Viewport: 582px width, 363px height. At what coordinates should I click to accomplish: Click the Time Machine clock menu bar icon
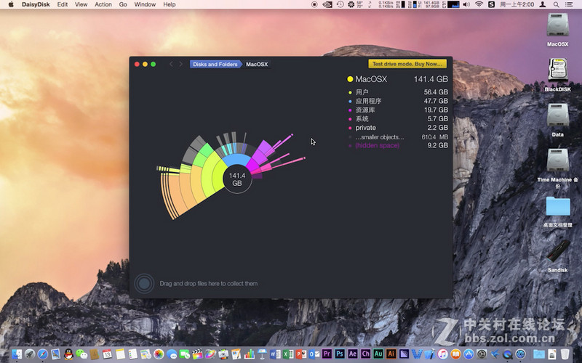point(340,4)
